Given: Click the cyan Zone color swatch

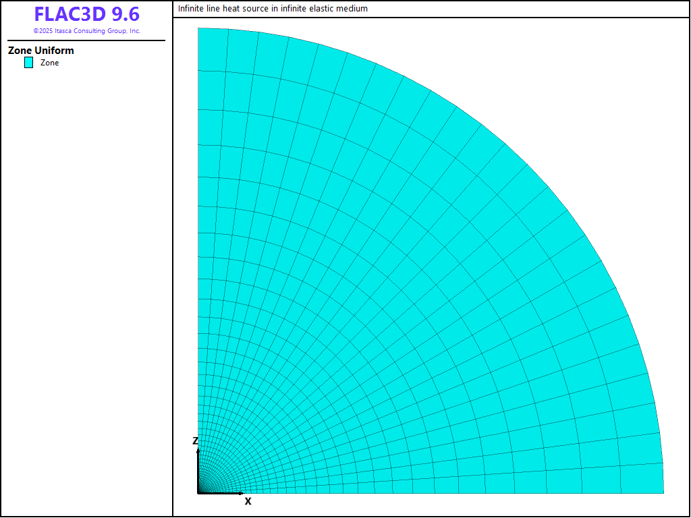Looking at the screenshot, I should tap(29, 63).
